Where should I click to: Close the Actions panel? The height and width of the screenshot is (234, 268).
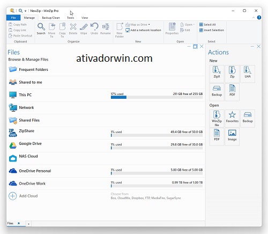pos(258,47)
